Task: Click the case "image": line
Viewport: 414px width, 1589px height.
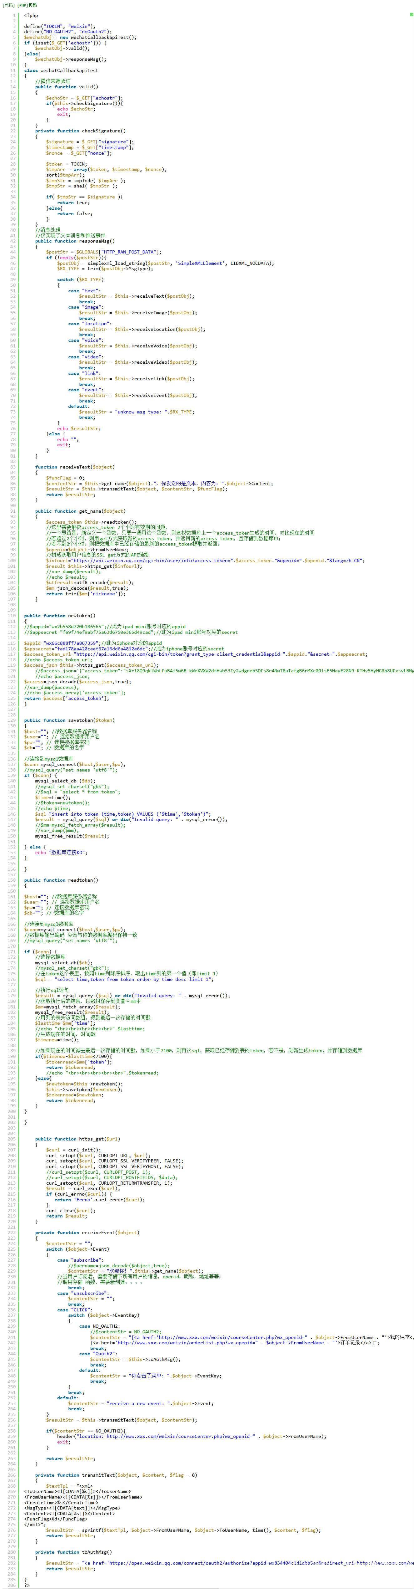Action: pos(86,307)
